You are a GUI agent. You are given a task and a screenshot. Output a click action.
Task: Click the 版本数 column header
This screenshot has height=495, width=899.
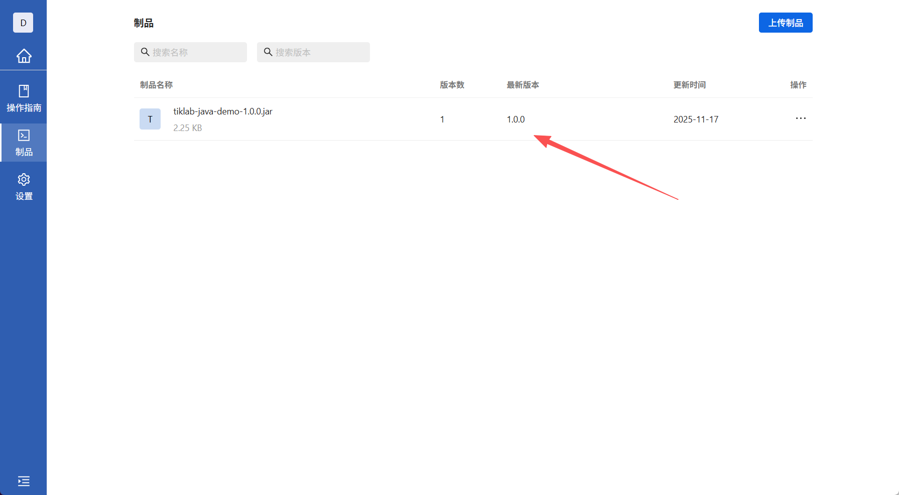(x=451, y=85)
